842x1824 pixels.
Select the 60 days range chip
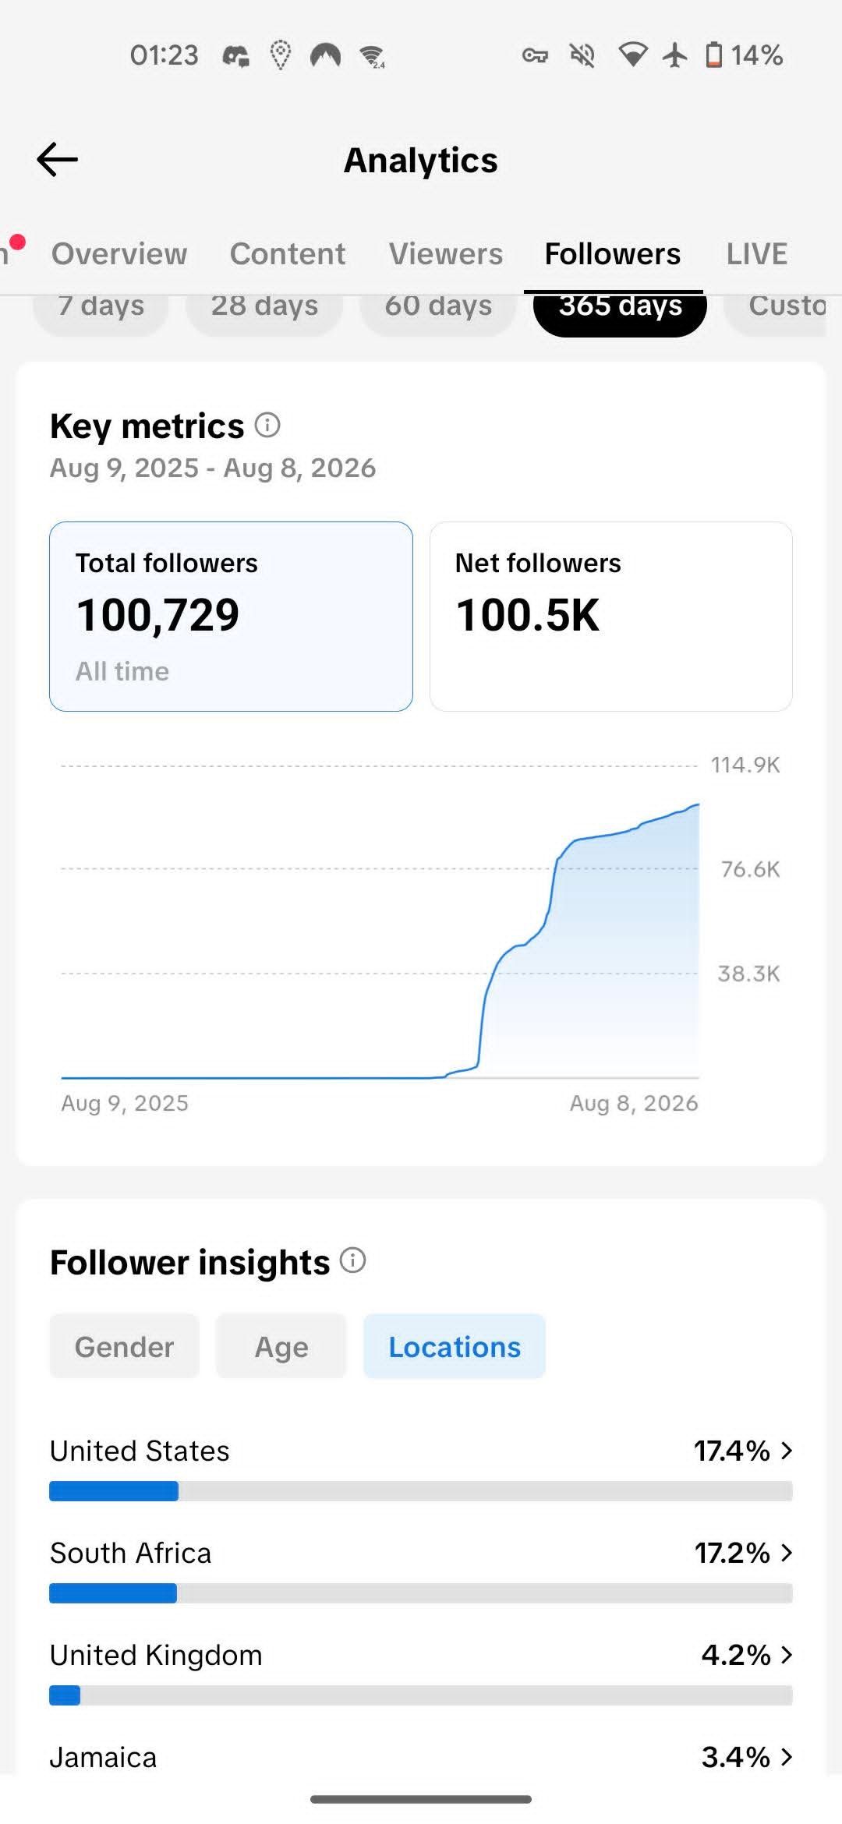[x=438, y=308]
